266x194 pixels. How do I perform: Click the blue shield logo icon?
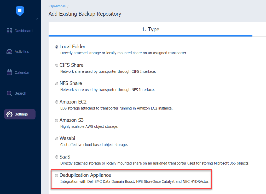[x=20, y=11]
